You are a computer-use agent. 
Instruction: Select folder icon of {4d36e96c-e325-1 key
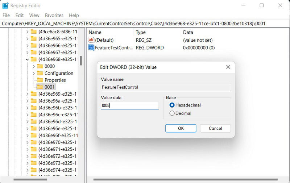[33, 115]
